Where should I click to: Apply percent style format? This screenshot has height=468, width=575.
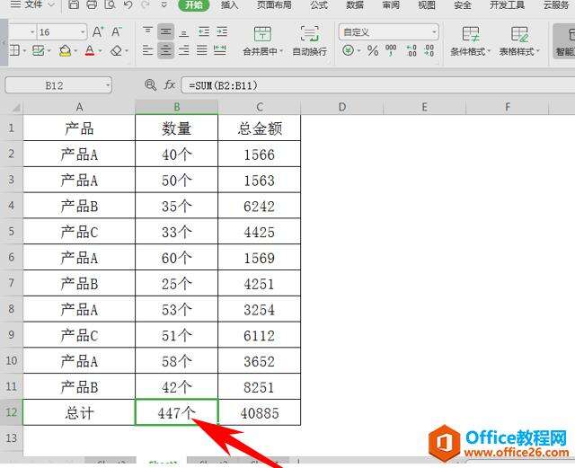tap(373, 50)
